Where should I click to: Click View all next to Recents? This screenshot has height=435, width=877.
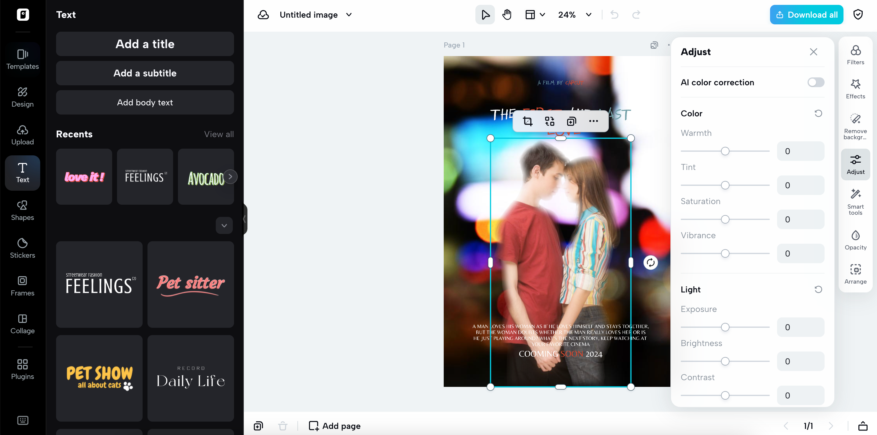219,134
